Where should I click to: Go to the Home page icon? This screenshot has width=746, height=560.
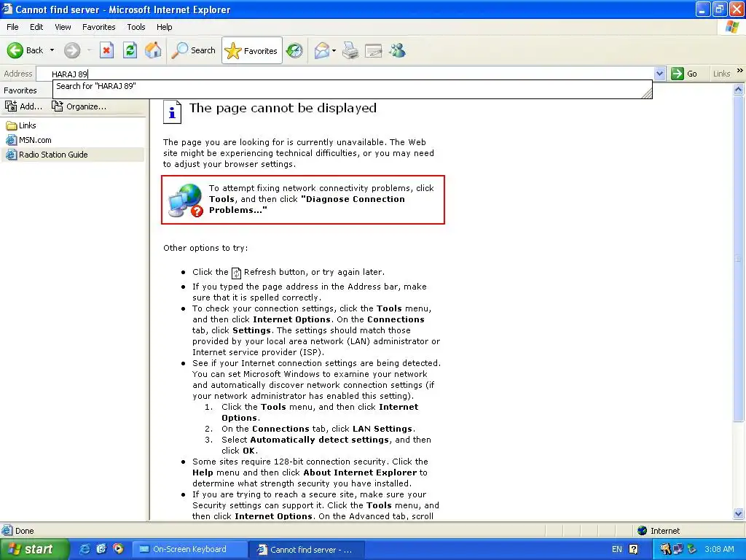coord(153,50)
